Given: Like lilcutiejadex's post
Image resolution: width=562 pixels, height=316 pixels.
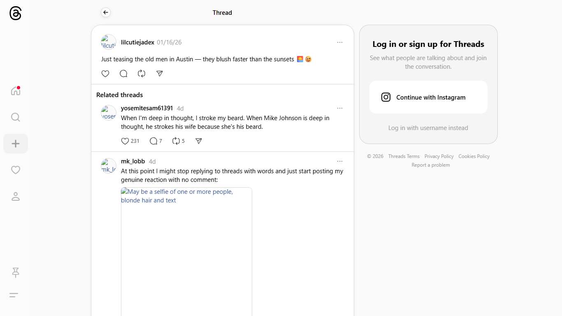Looking at the screenshot, I should click(x=105, y=74).
